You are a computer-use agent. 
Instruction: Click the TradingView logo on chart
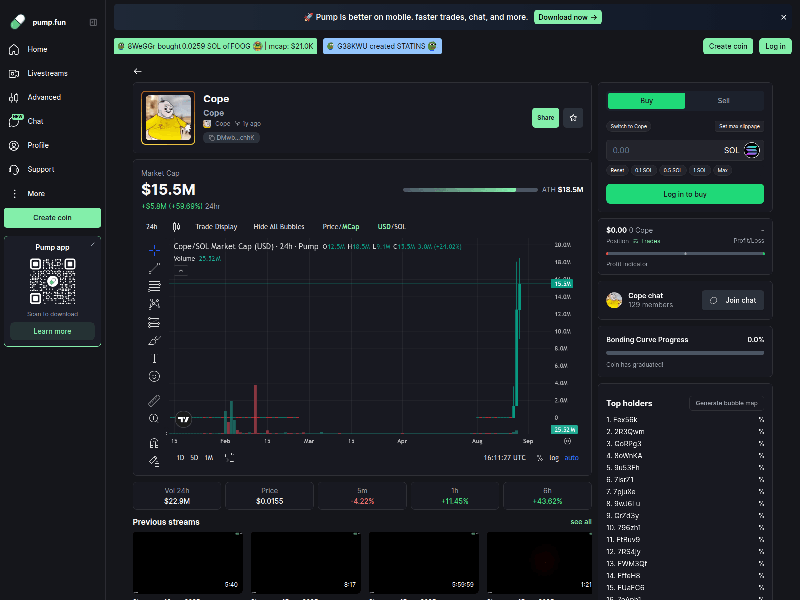point(184,419)
